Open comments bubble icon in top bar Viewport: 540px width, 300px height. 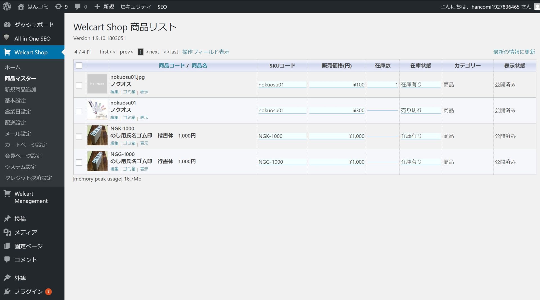coord(78,7)
